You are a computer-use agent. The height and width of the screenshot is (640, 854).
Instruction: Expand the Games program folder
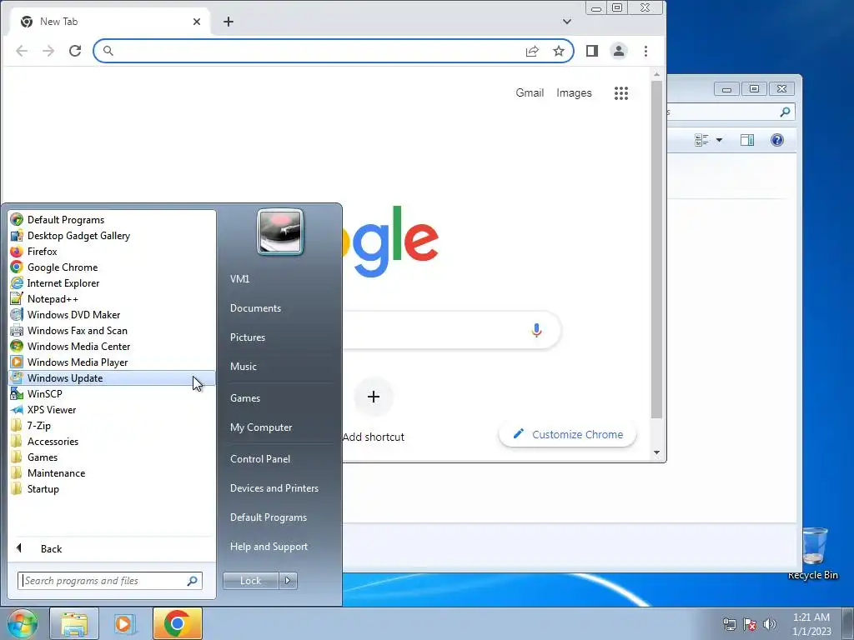point(112,457)
